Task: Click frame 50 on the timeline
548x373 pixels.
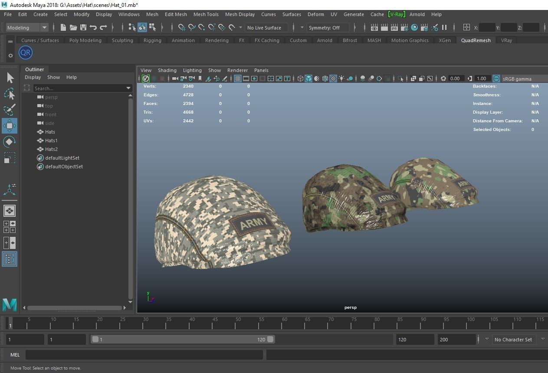Action: click(238, 323)
